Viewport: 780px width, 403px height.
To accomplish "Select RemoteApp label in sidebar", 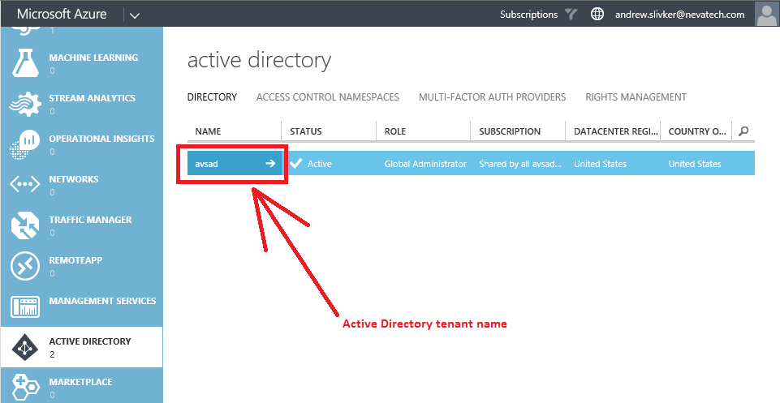I will [x=75, y=260].
